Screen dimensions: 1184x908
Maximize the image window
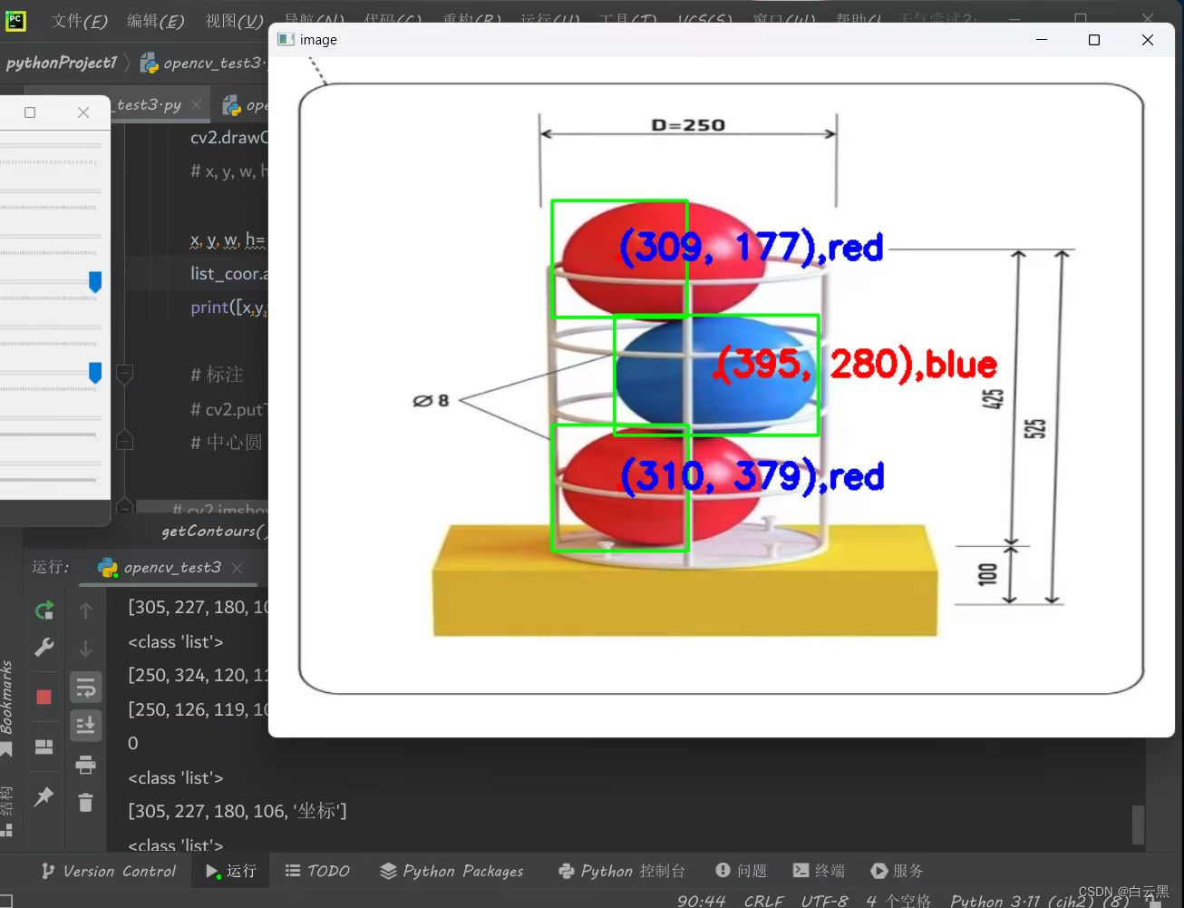[1094, 40]
